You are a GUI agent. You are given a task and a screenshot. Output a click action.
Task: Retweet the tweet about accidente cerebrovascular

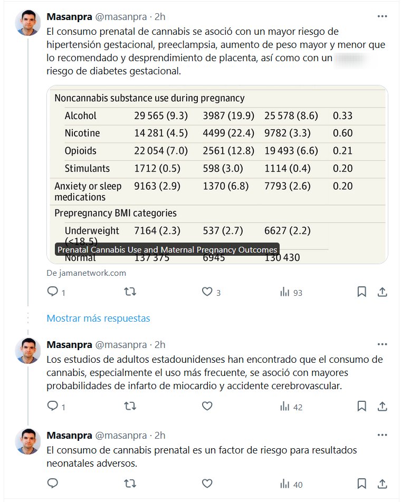click(130, 406)
